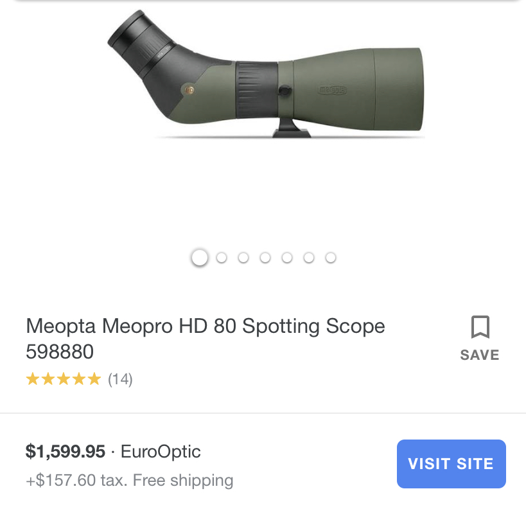
Task: Click the fifth gold star in the rating
Action: pos(94,379)
